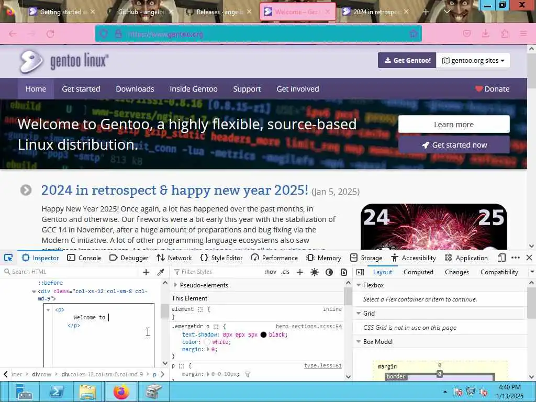536x402 pixels.
Task: Open the Memory tab
Action: click(323, 258)
